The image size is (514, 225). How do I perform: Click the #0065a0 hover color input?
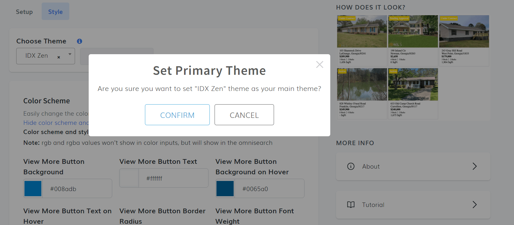tap(269, 189)
